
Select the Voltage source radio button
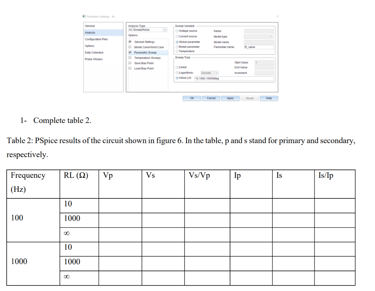(x=177, y=31)
